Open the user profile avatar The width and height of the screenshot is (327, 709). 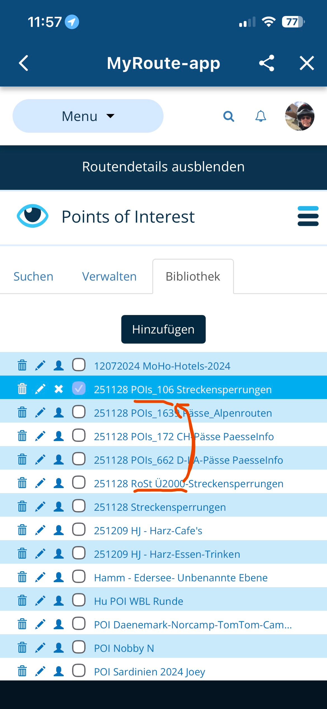300,116
